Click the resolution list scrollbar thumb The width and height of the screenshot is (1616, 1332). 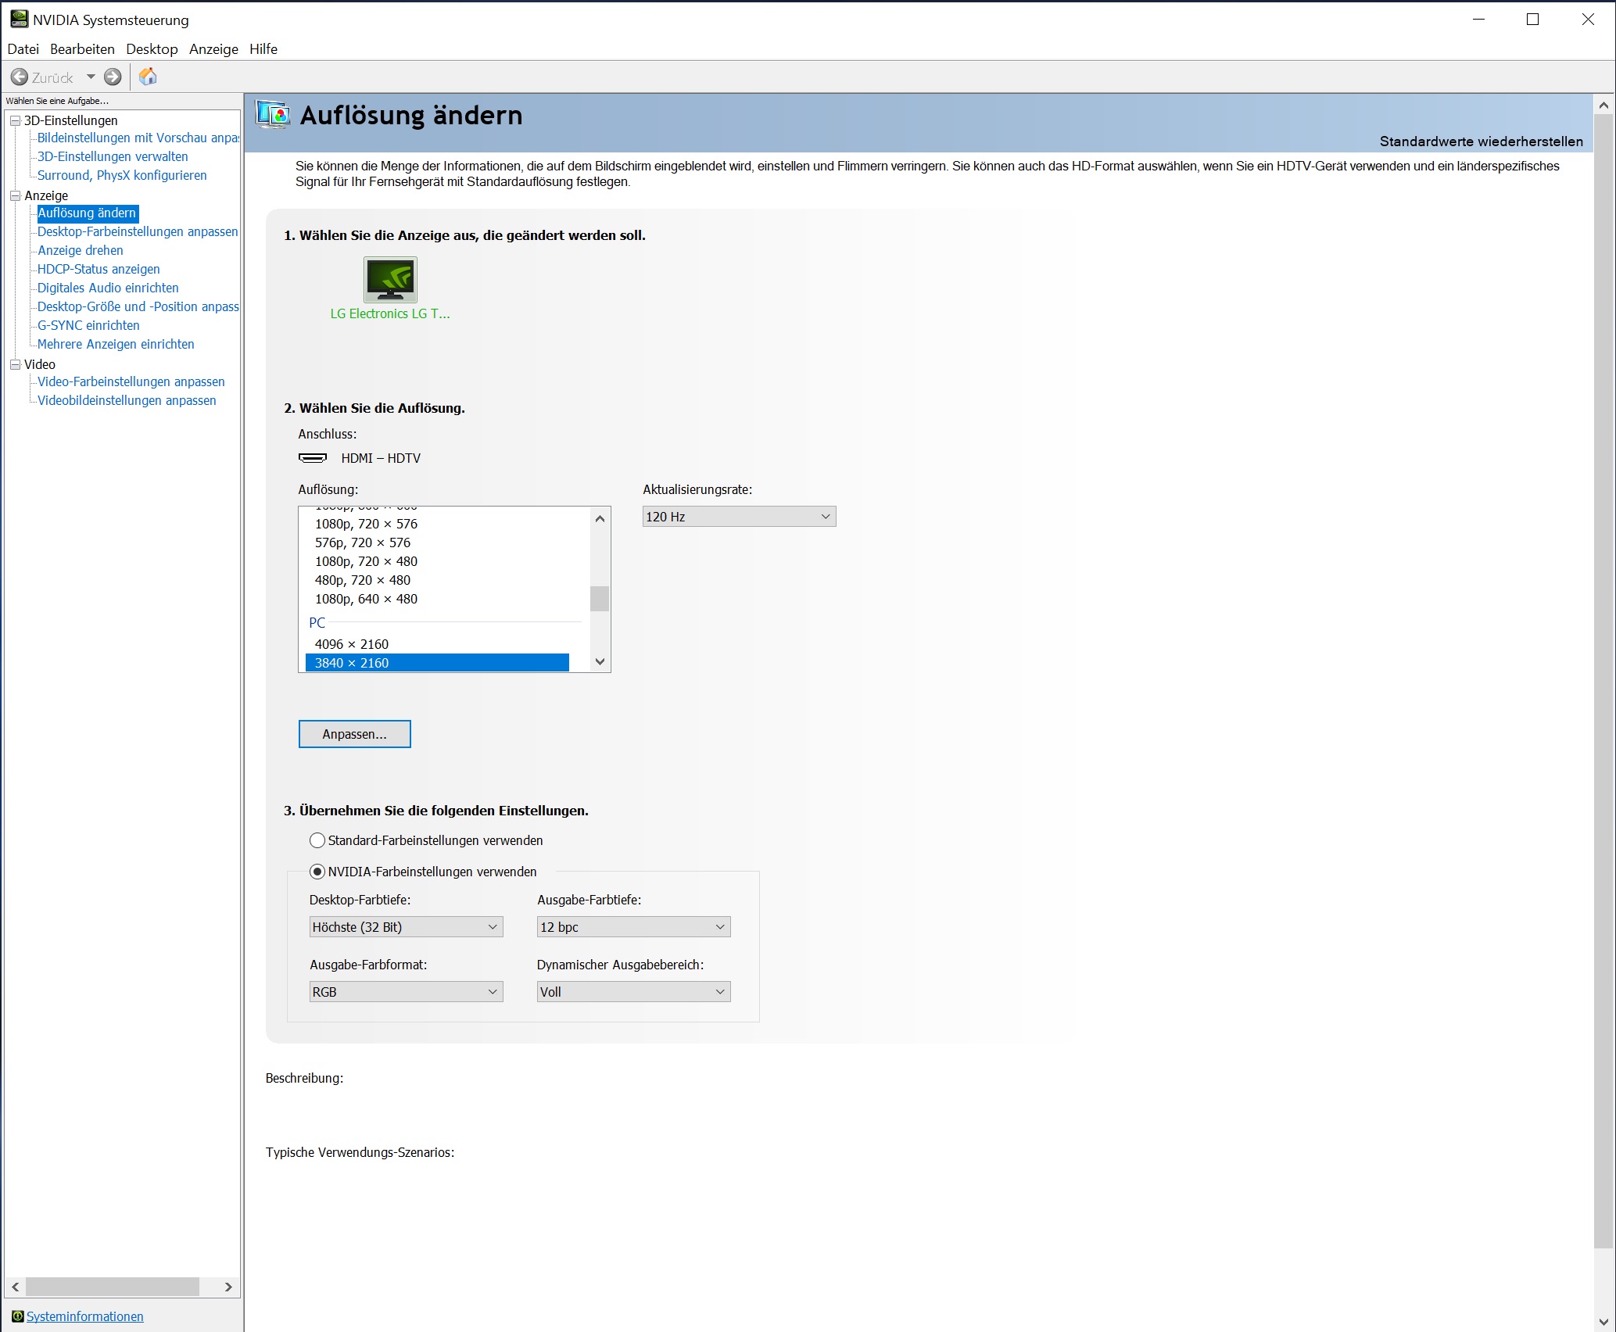600,599
